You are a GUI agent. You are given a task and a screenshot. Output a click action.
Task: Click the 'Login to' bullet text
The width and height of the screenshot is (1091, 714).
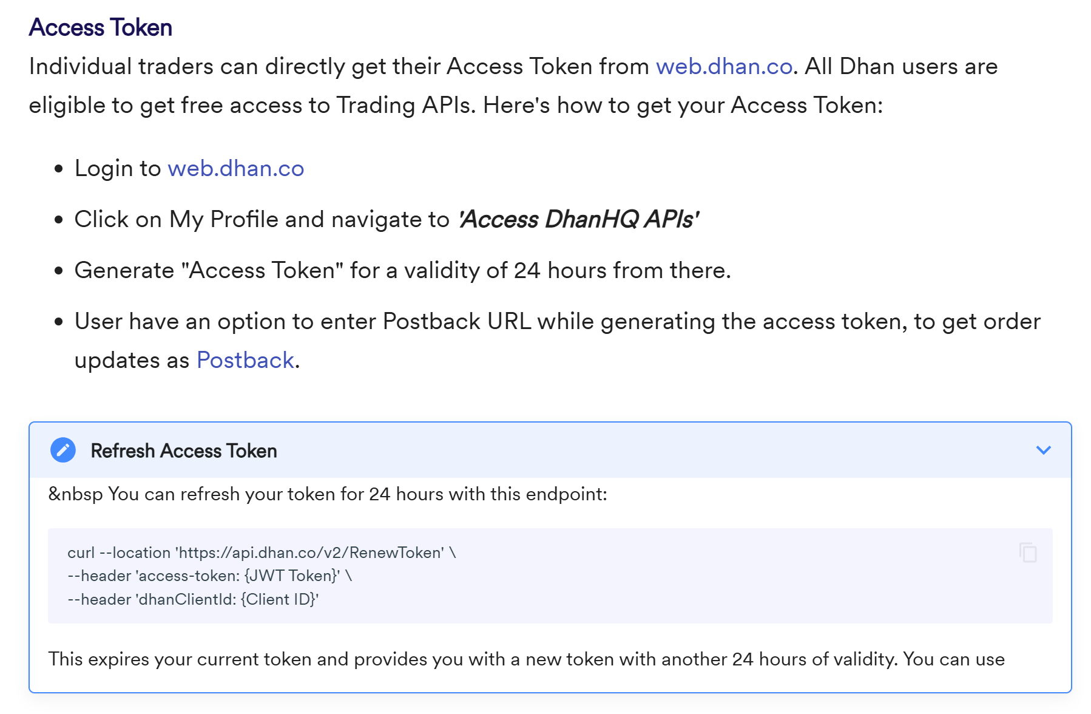pos(117,168)
